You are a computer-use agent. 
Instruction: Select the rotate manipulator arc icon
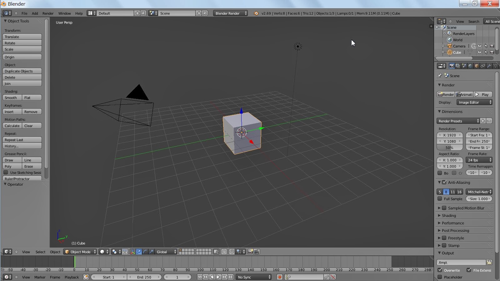145,252
